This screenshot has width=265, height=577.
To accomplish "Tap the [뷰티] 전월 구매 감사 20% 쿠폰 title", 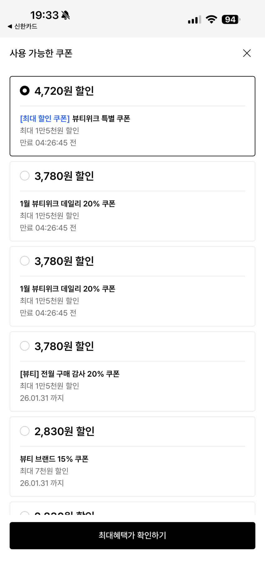I will click(x=70, y=374).
